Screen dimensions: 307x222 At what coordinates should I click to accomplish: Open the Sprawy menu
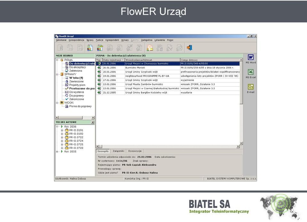point(90,40)
